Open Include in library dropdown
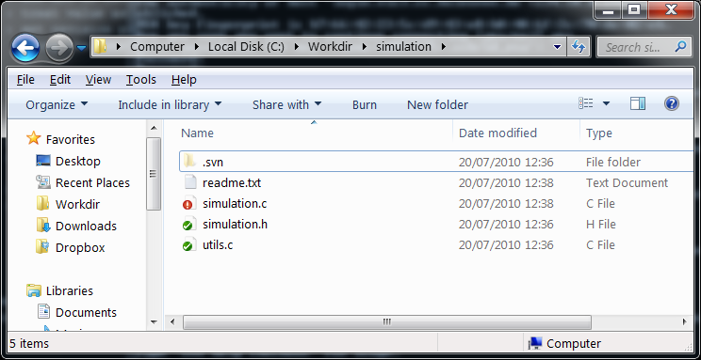701x360 pixels. (170, 105)
